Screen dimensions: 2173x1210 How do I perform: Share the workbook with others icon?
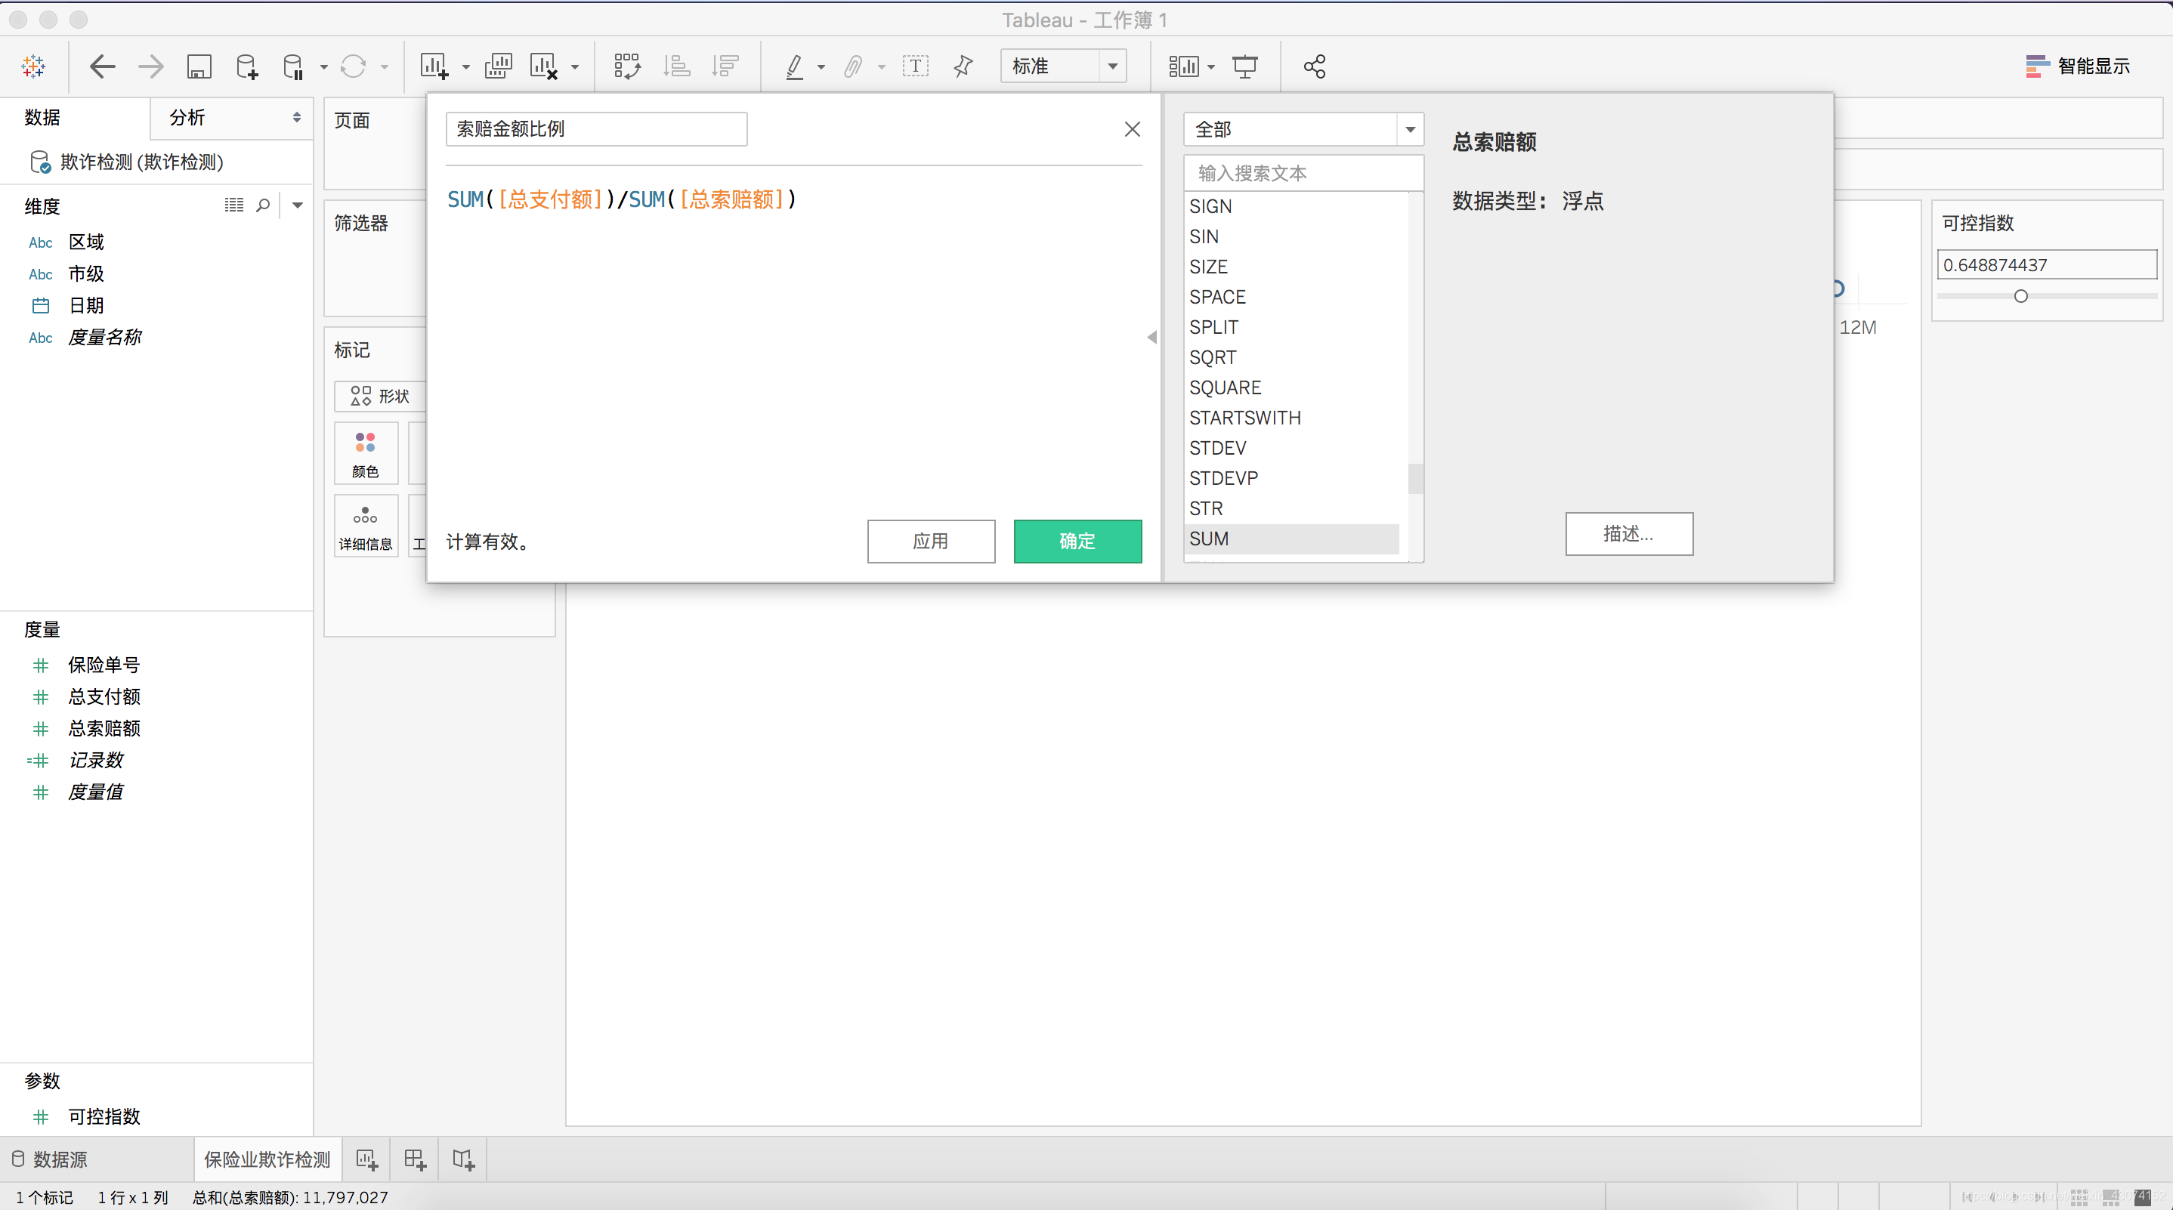click(x=1314, y=66)
